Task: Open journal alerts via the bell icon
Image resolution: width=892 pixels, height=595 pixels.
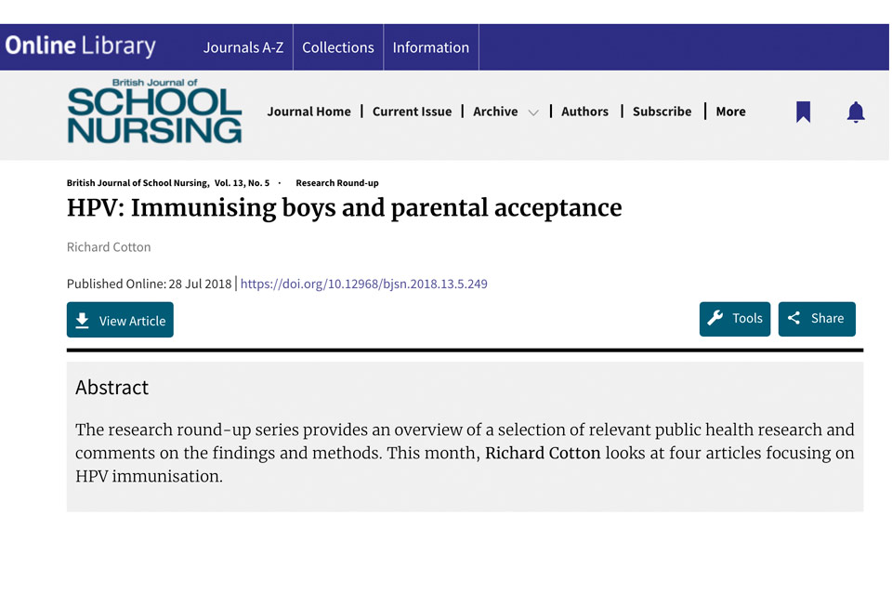Action: [856, 112]
